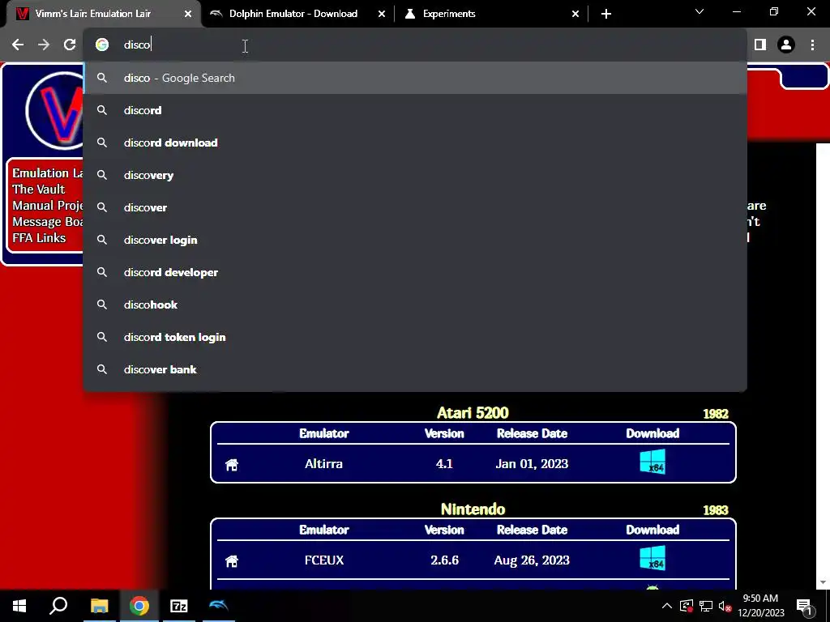
Task: Open the tab search chevron
Action: click(700, 11)
